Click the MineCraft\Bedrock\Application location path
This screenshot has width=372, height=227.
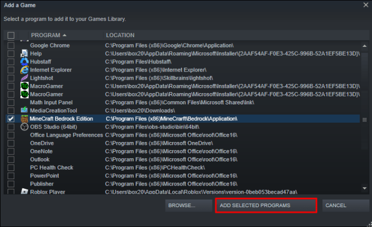click(x=171, y=118)
